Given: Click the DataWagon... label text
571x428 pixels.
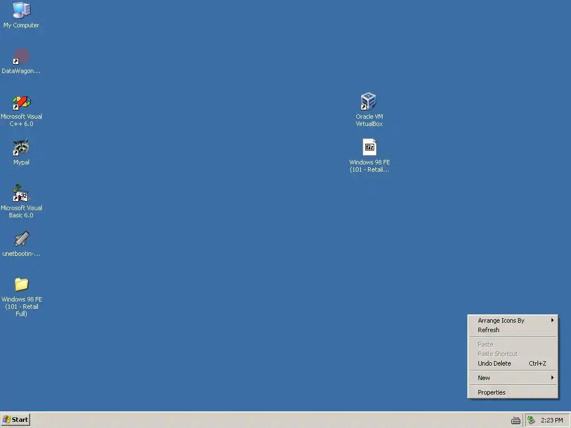Looking at the screenshot, I should pos(21,71).
